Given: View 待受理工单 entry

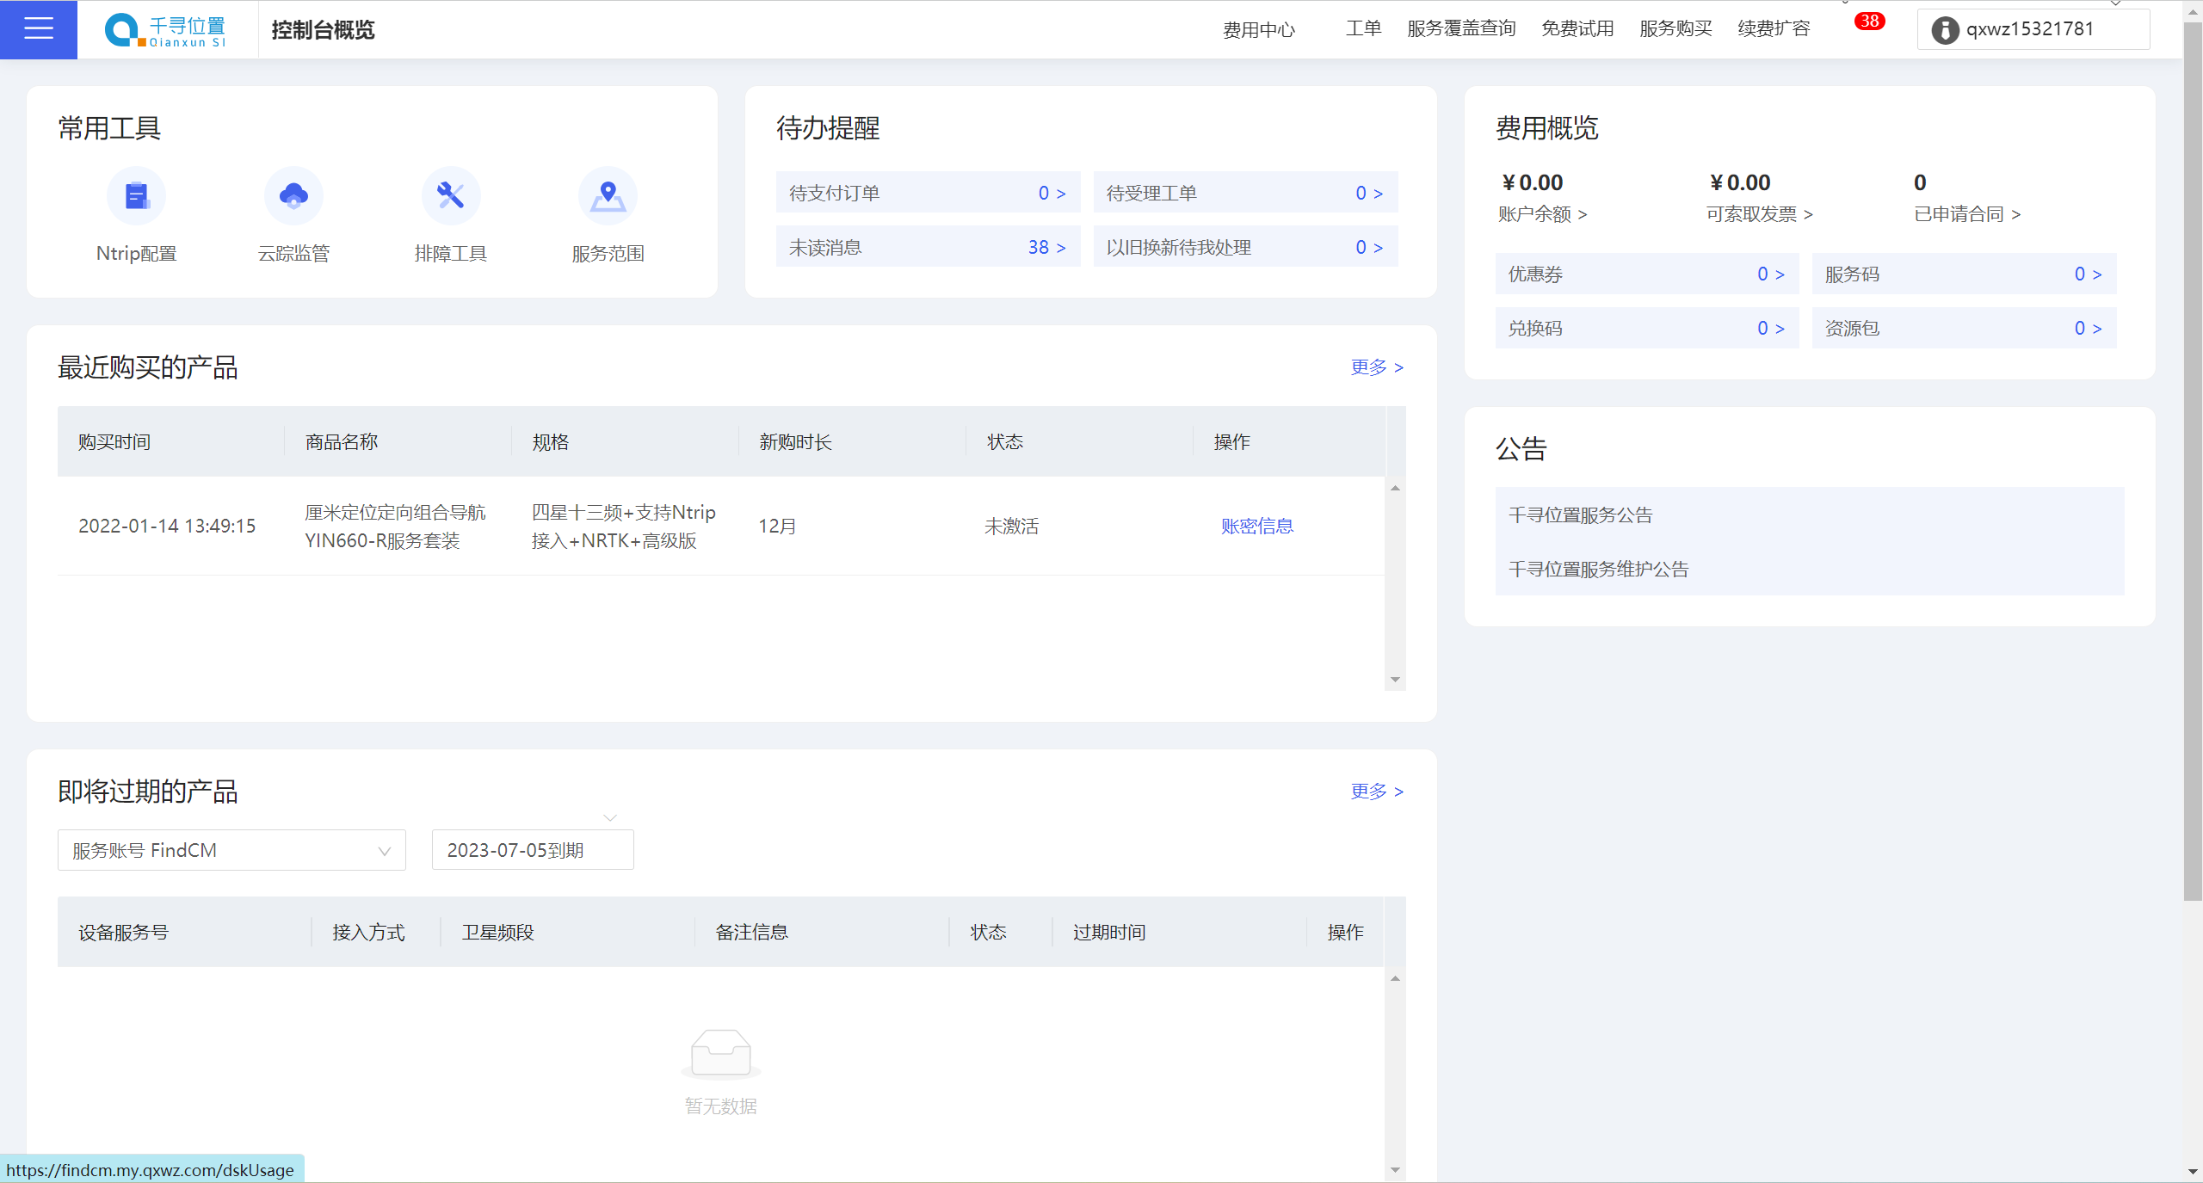Looking at the screenshot, I should (x=1245, y=193).
